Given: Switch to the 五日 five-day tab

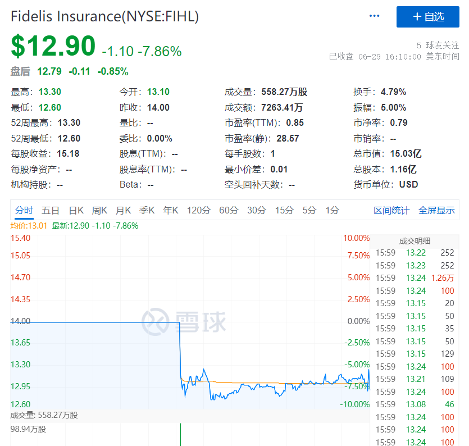Looking at the screenshot, I should (51, 210).
